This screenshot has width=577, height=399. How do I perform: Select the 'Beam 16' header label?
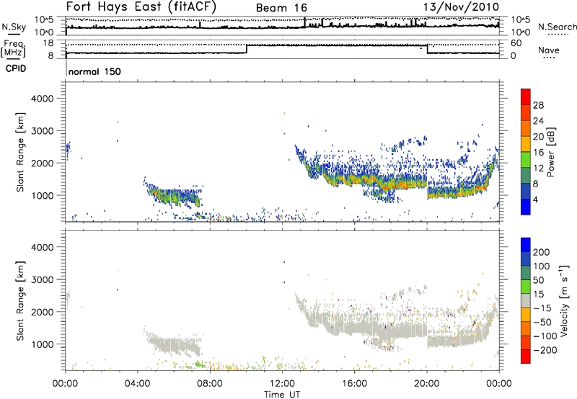click(281, 8)
